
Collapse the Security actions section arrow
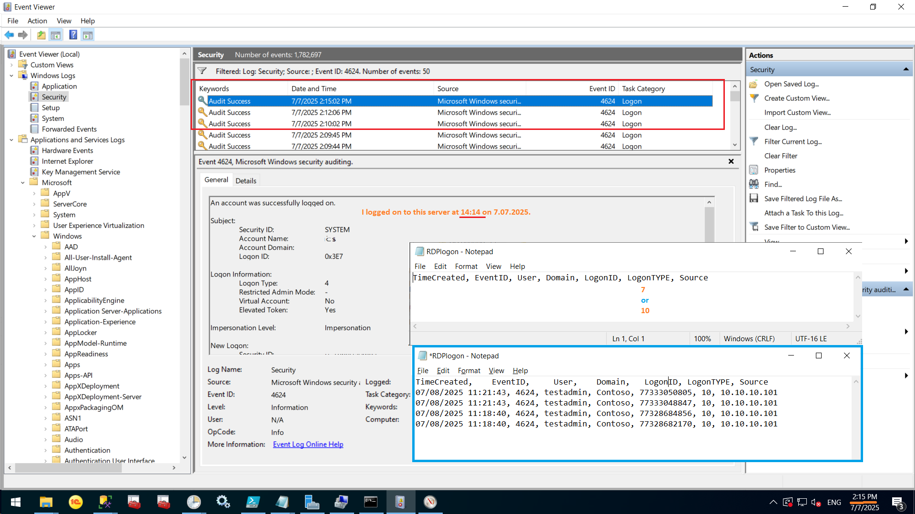click(x=905, y=69)
